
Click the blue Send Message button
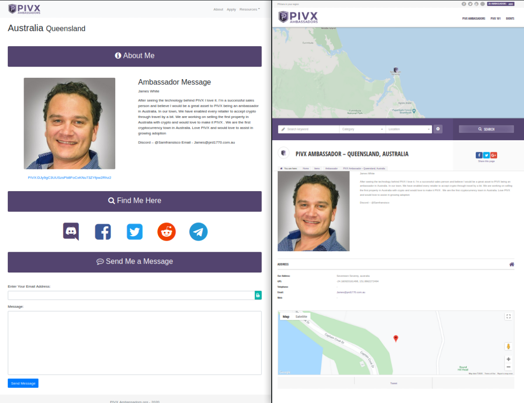(23, 383)
